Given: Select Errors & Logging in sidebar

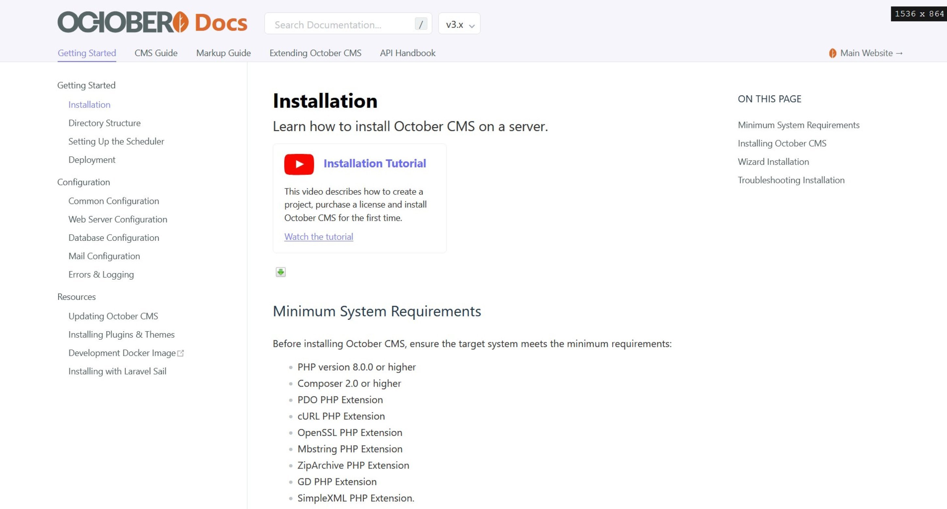Looking at the screenshot, I should click(x=101, y=274).
